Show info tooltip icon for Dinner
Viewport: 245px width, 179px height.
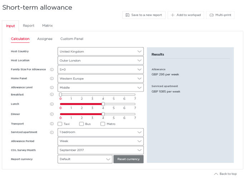[x=52, y=114]
